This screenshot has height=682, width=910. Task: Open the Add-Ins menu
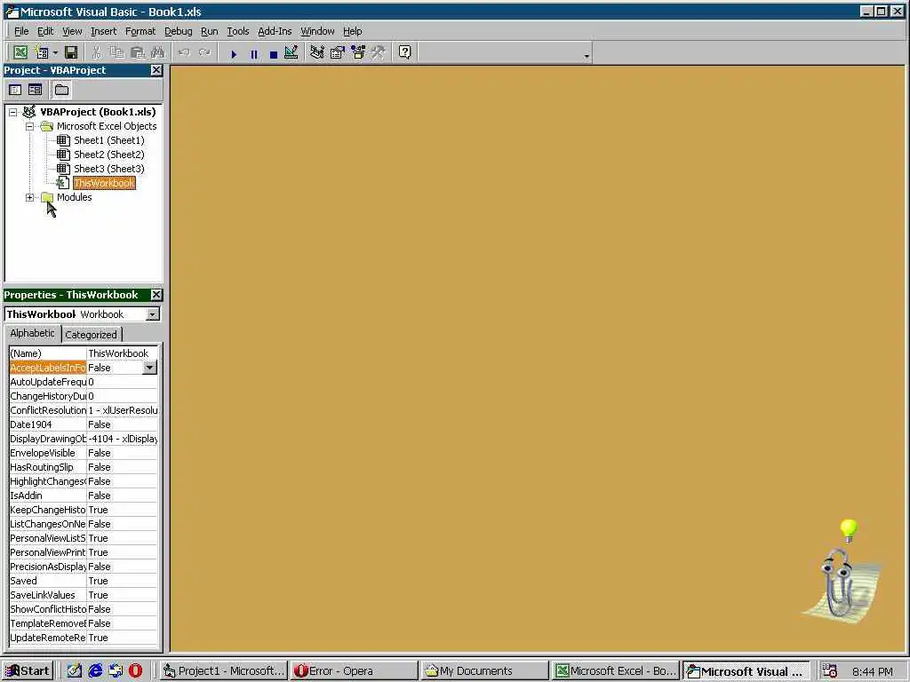coord(275,31)
